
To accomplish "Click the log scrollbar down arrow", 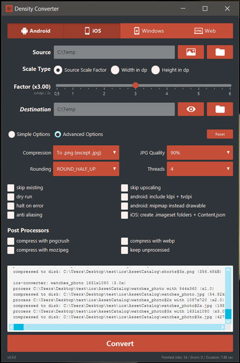I will pyautogui.click(x=228, y=321).
